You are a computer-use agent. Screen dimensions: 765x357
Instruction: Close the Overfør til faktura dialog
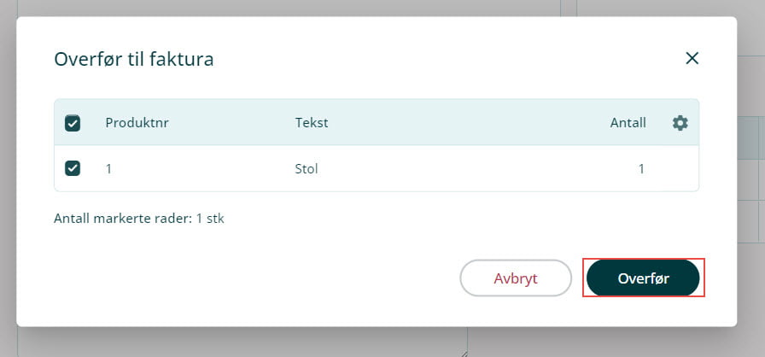(692, 58)
